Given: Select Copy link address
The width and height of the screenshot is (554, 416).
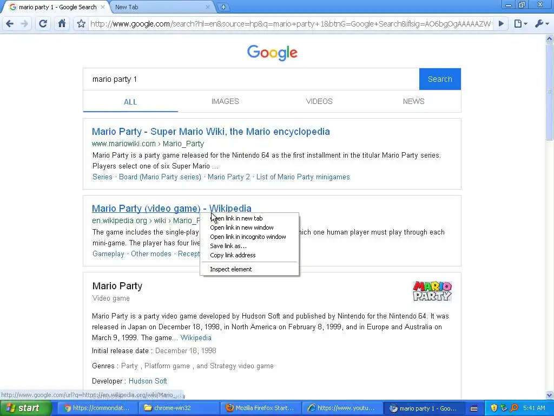Looking at the screenshot, I should pyautogui.click(x=249, y=255).
